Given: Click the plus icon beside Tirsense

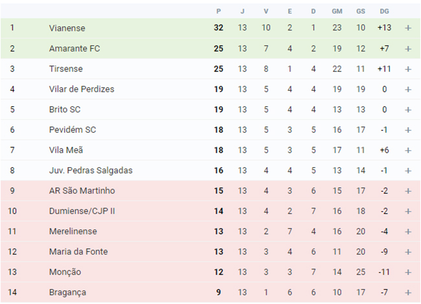Looking at the screenshot, I should pyautogui.click(x=408, y=69).
